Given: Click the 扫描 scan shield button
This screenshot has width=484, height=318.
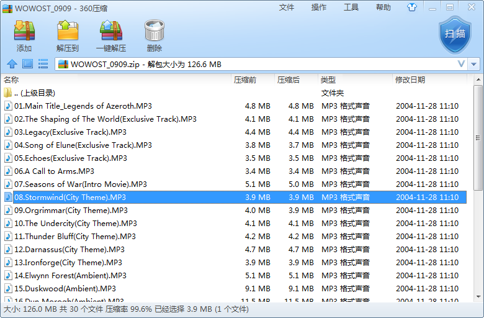Looking at the screenshot, I should click(x=455, y=35).
